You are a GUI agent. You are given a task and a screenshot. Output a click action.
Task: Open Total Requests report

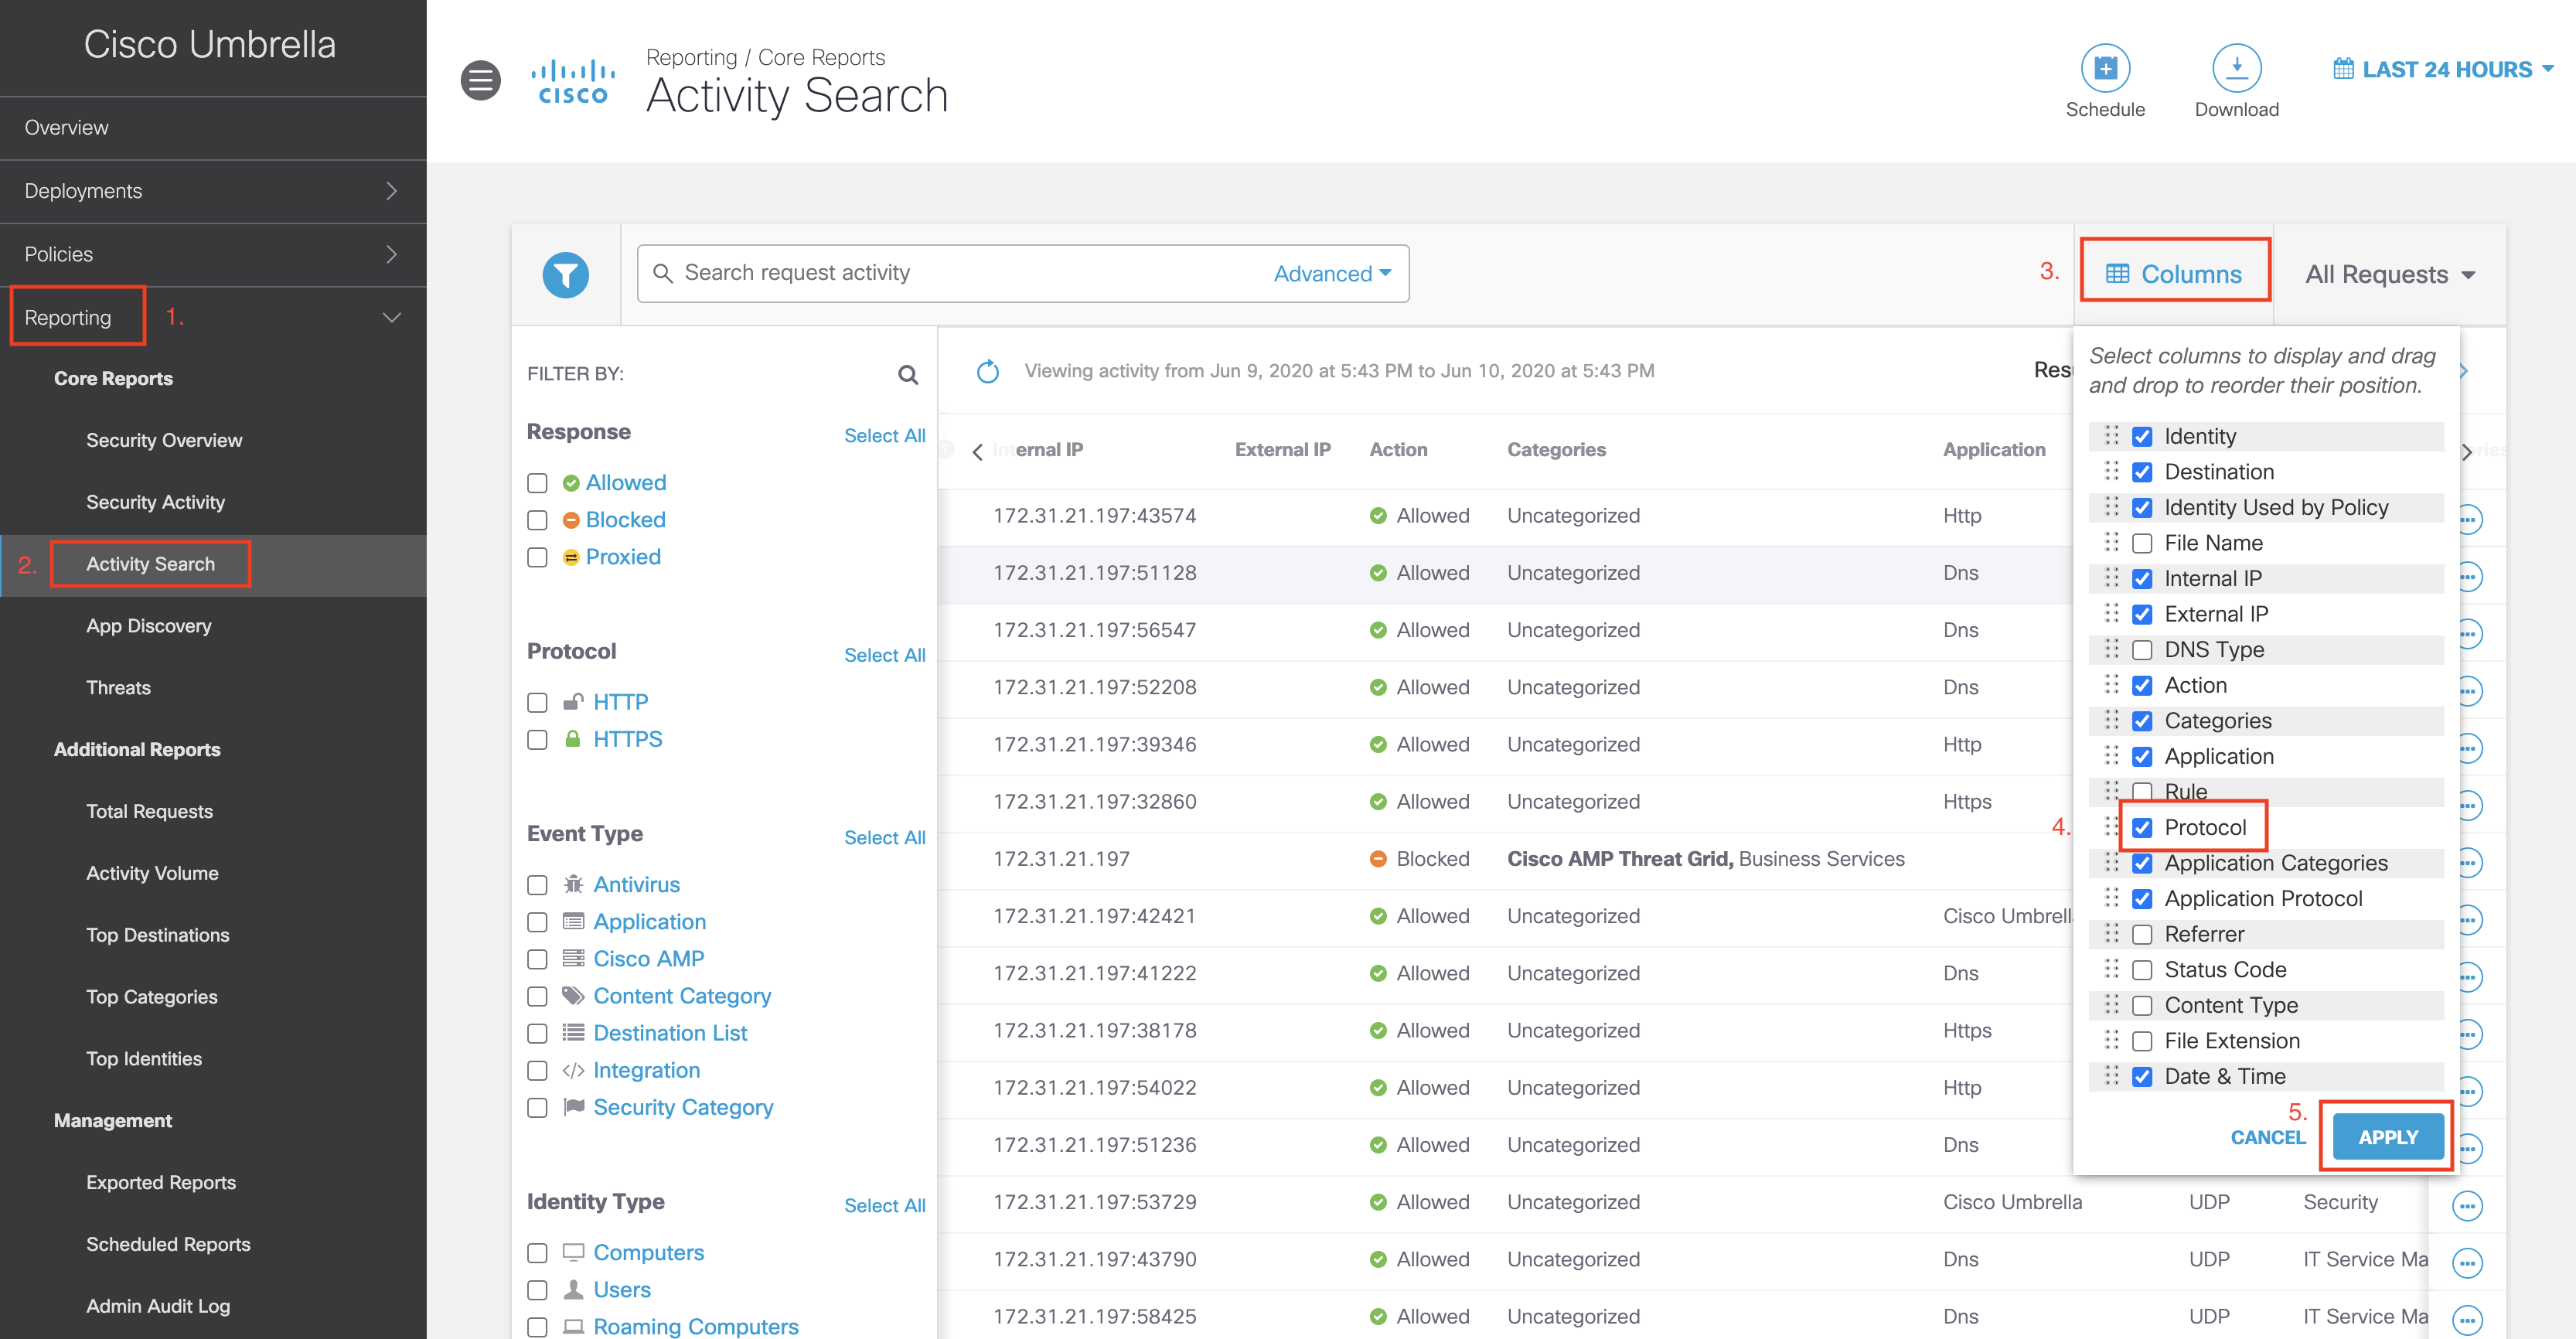point(149,811)
